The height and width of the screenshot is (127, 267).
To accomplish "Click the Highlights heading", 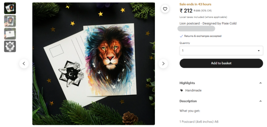I will [187, 83].
